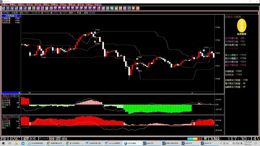Viewport: 260px width, 146px height.
Task: Click the orange 17640 marker on chart
Action: (x=137, y=59)
